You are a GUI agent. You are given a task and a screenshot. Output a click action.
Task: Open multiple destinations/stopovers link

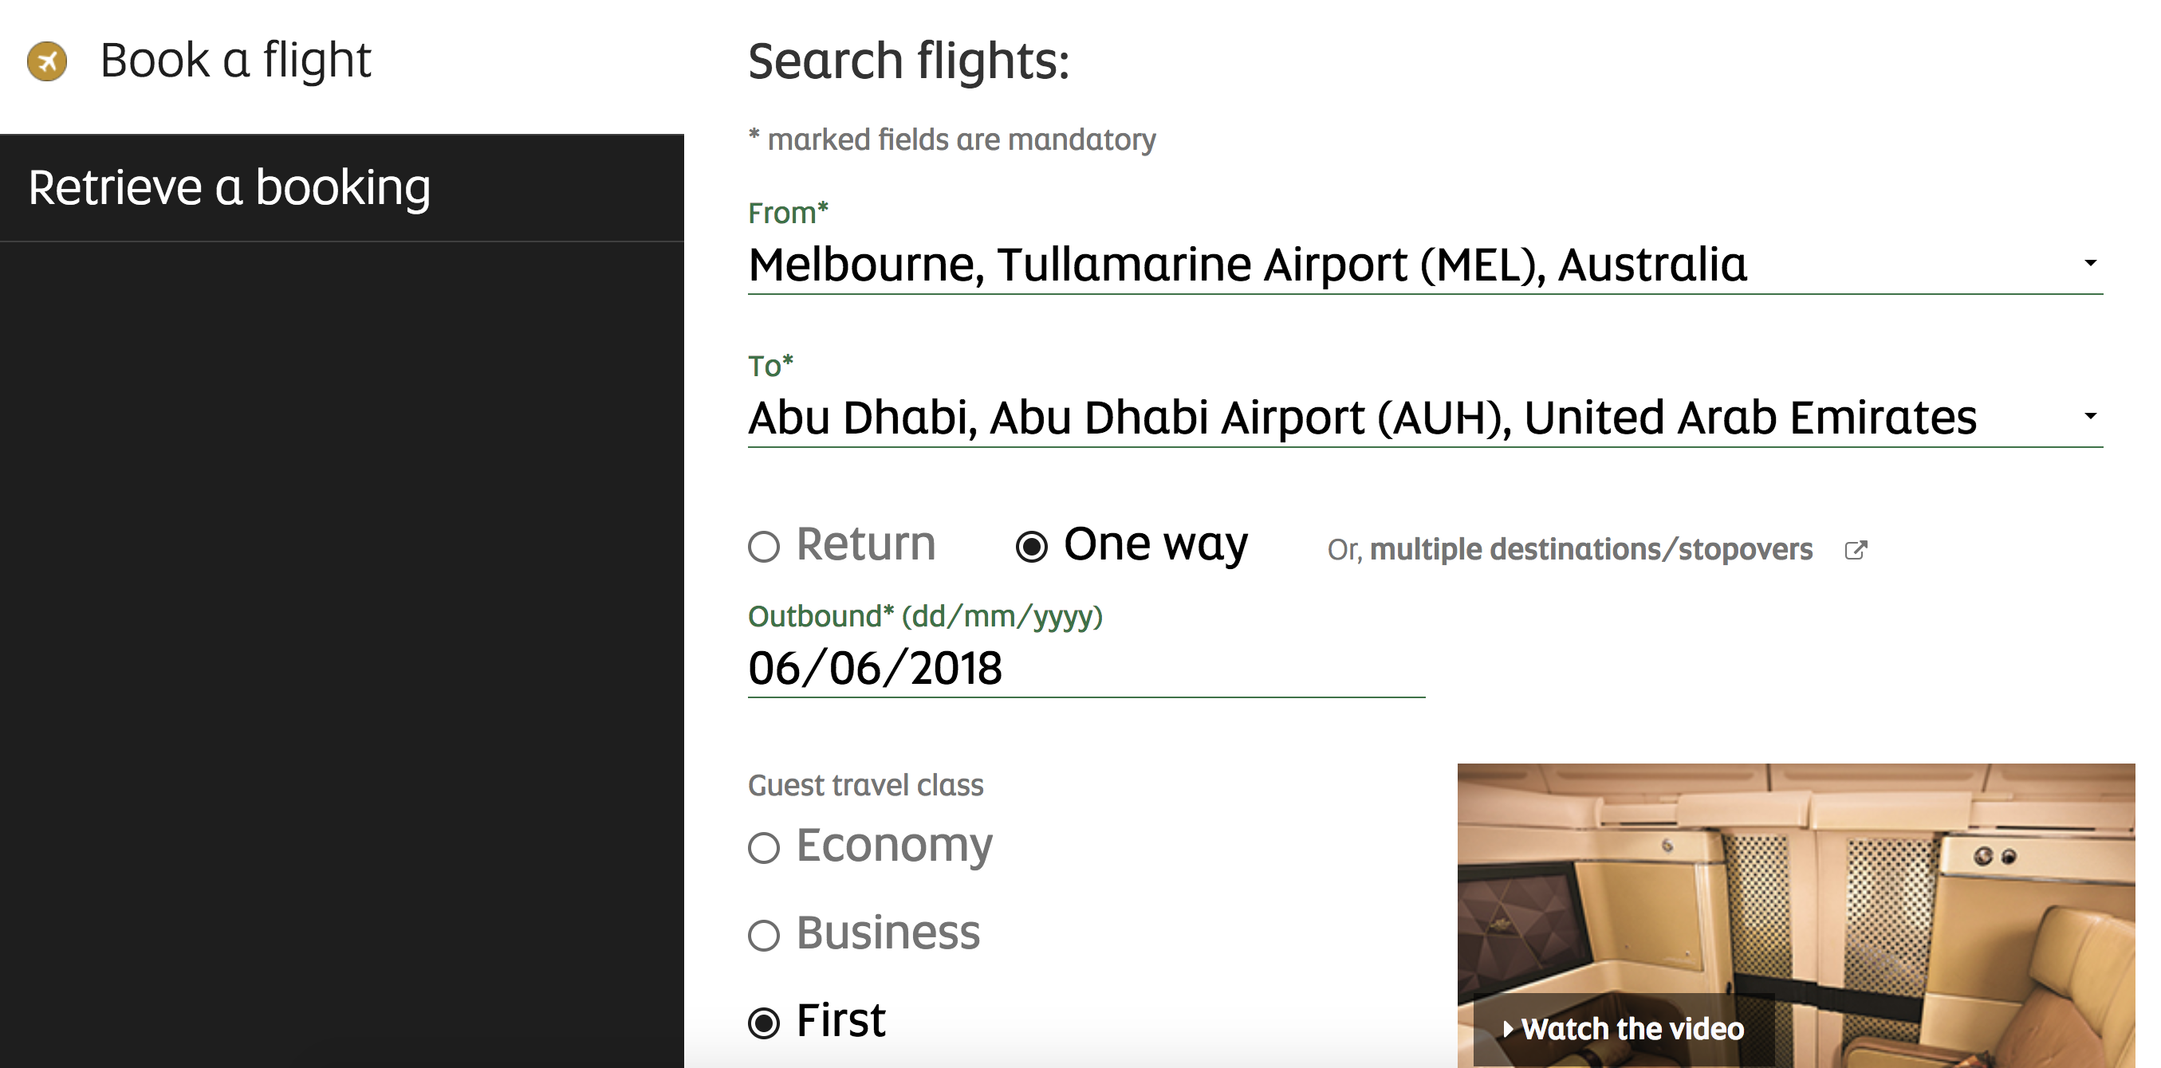(x=1591, y=550)
